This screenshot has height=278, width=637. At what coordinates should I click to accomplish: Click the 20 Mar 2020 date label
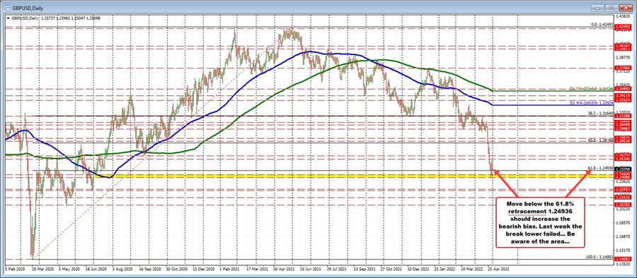(x=42, y=269)
